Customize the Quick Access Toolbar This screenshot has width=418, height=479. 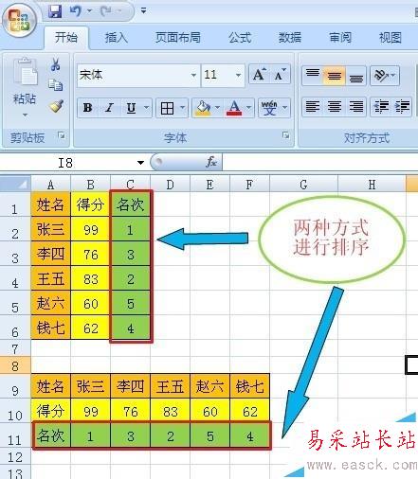click(x=143, y=11)
